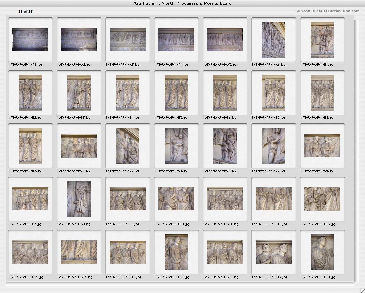
Task: Select thumbnail 1A3-R-R-AP-4-C11.jpg
Action: pos(225,199)
